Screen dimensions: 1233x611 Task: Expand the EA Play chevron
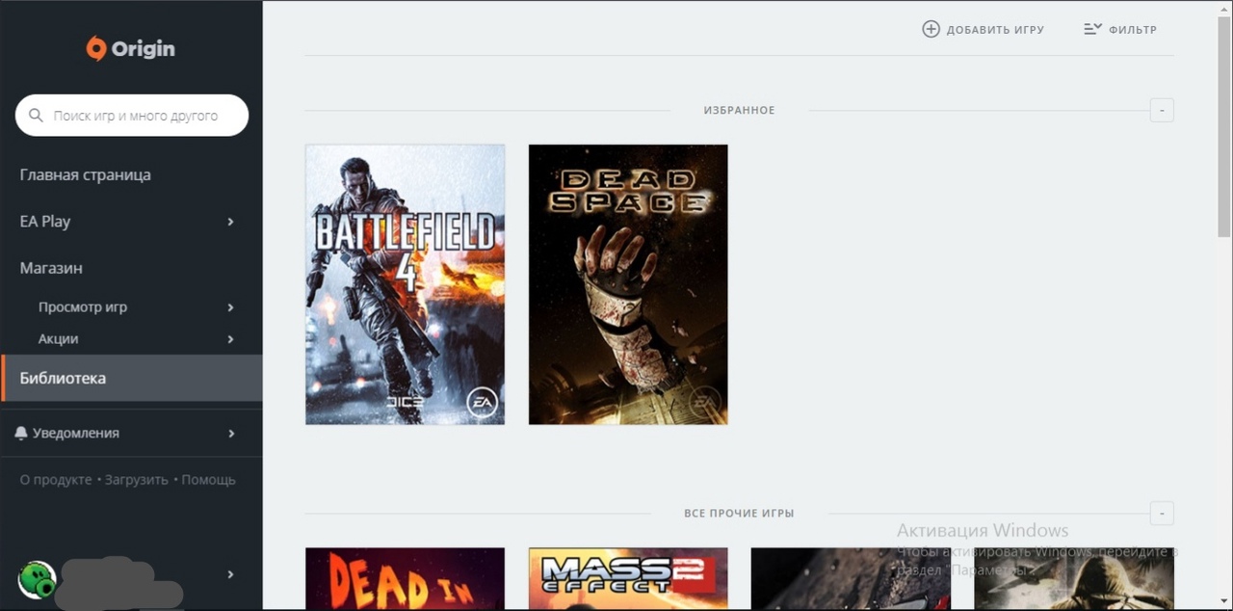[230, 222]
